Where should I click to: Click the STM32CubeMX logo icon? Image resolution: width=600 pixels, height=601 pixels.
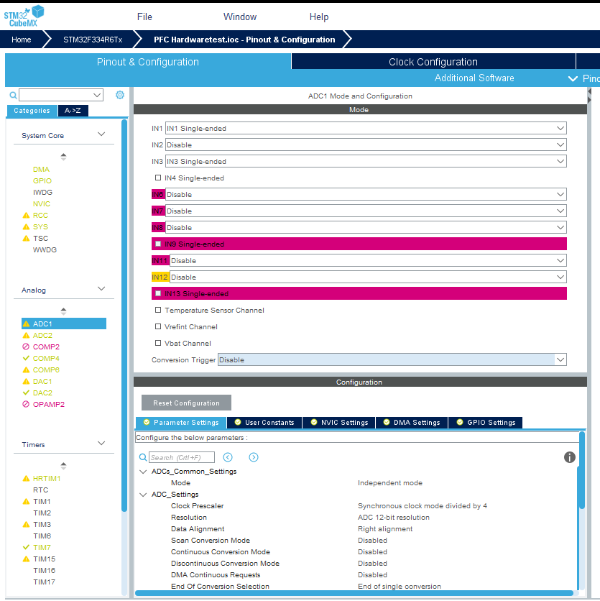24,15
